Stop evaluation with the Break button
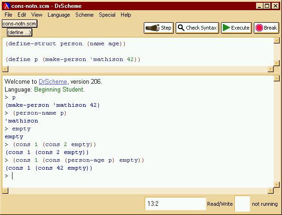 pyautogui.click(x=266, y=28)
